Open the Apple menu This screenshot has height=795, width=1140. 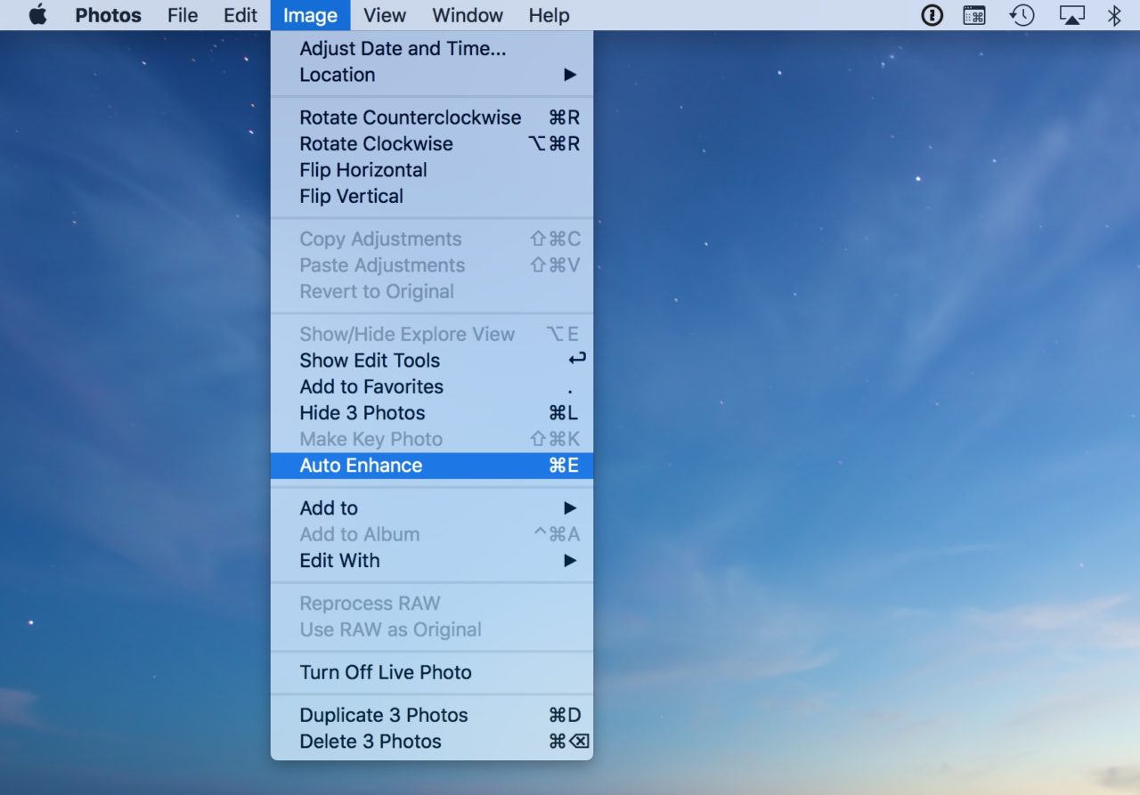tap(37, 15)
